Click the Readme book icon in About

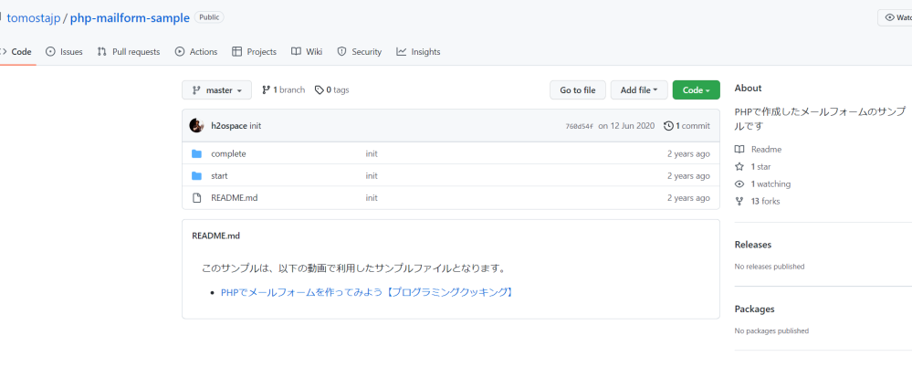pyautogui.click(x=739, y=150)
